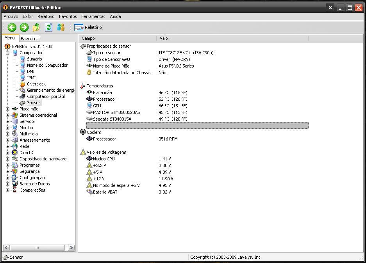Click the Coolers fan icon
The height and width of the screenshot is (263, 366).
[x=83, y=132]
